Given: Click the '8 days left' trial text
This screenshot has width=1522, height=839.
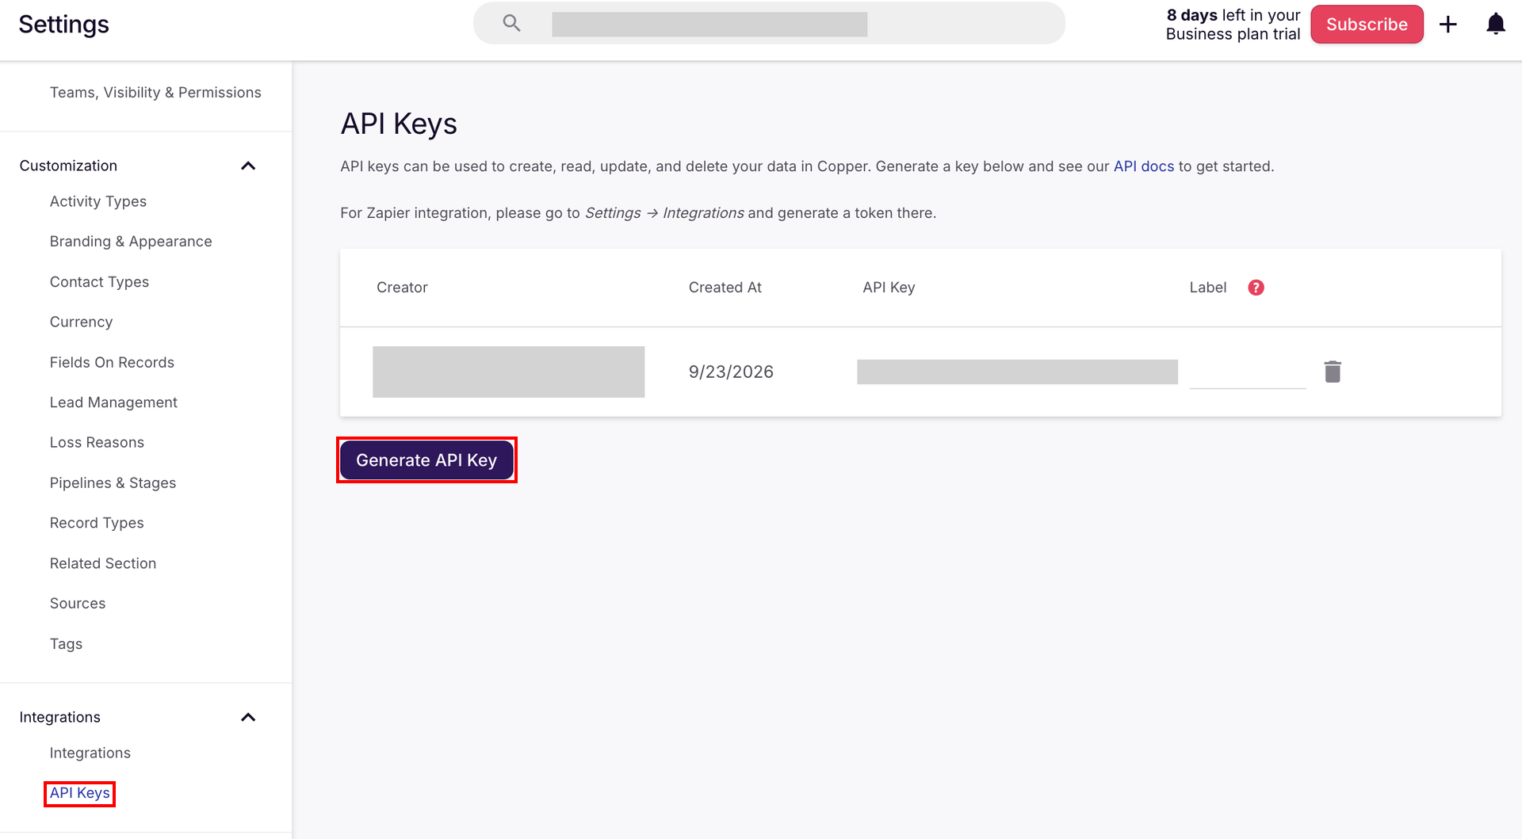Looking at the screenshot, I should (1233, 25).
